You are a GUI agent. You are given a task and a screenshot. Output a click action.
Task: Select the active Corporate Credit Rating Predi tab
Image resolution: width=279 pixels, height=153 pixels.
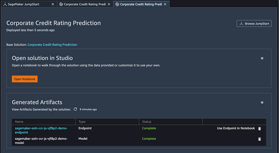pyautogui.click(x=141, y=4)
